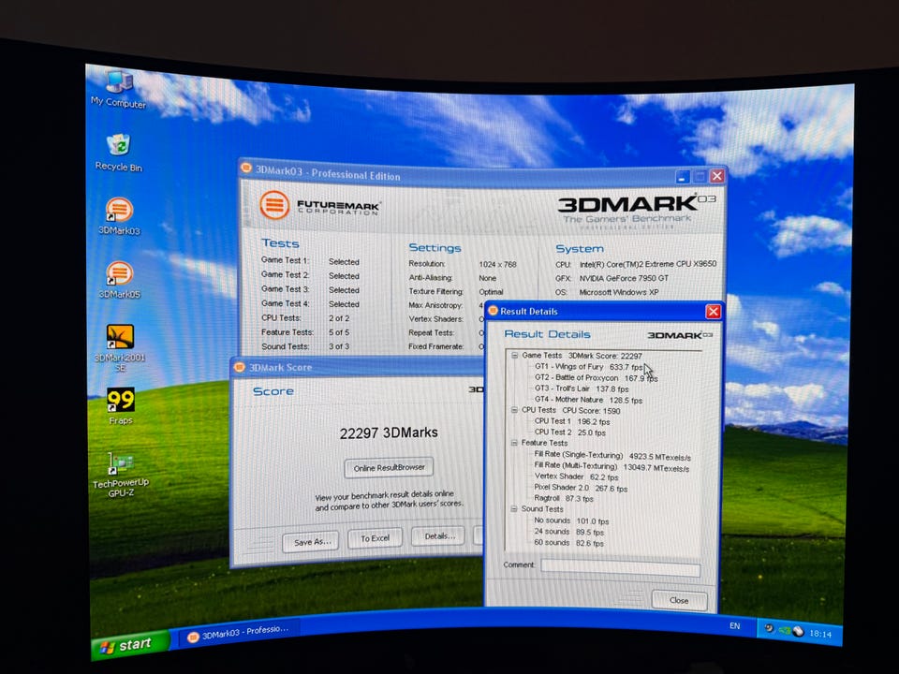Collapse the Game Tests tree node
Screen dimensions: 899x674
pyautogui.click(x=514, y=356)
